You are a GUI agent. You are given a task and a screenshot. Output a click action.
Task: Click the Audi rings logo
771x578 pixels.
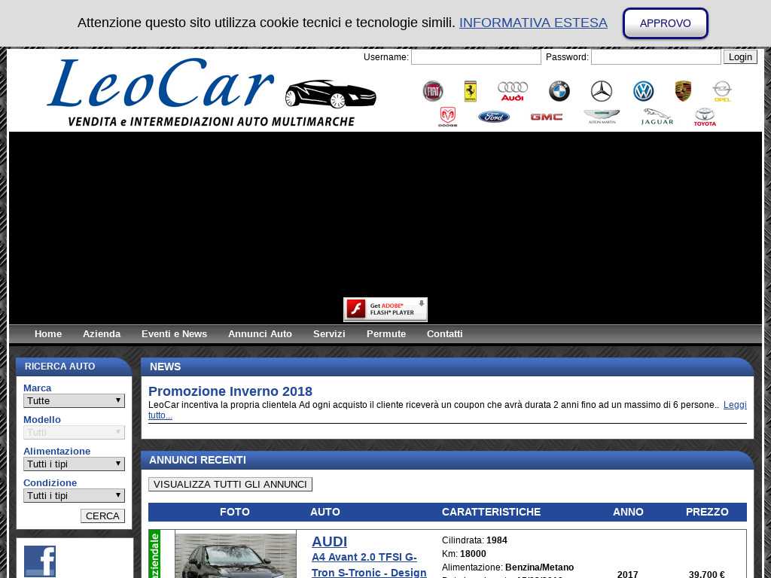coord(513,92)
